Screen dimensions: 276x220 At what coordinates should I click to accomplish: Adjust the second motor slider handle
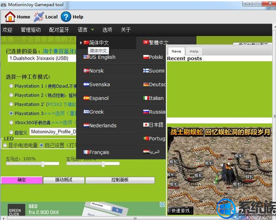pos(103,164)
